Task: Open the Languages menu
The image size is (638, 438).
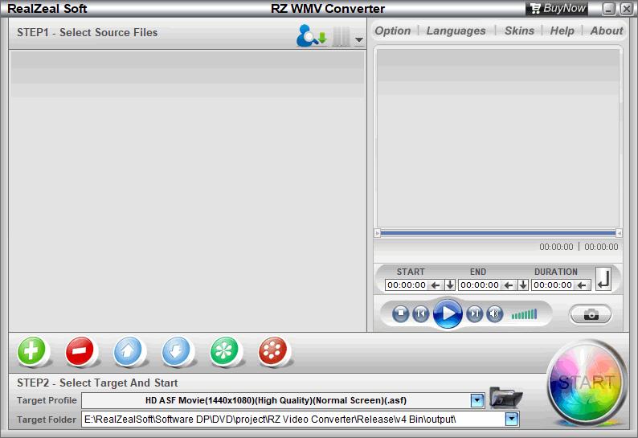Action: (x=456, y=31)
